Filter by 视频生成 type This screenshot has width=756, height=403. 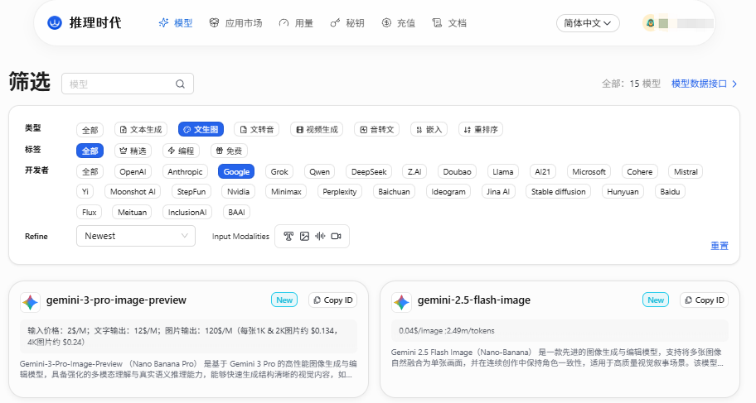click(x=317, y=130)
